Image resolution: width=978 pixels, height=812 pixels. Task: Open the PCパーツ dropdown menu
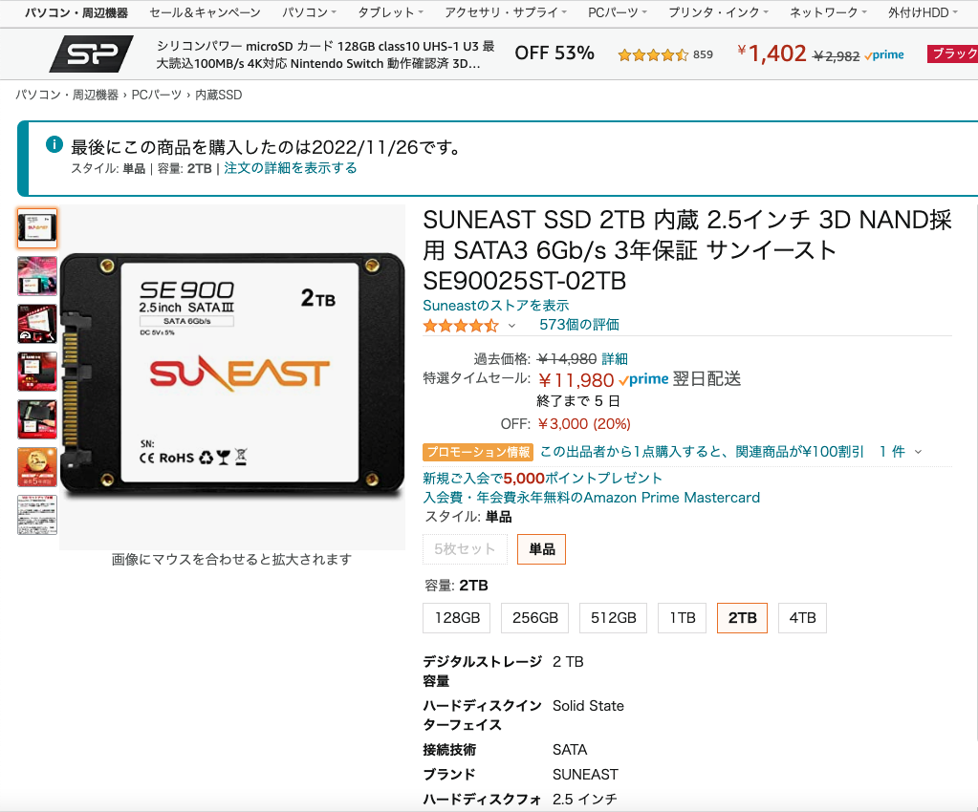(618, 12)
